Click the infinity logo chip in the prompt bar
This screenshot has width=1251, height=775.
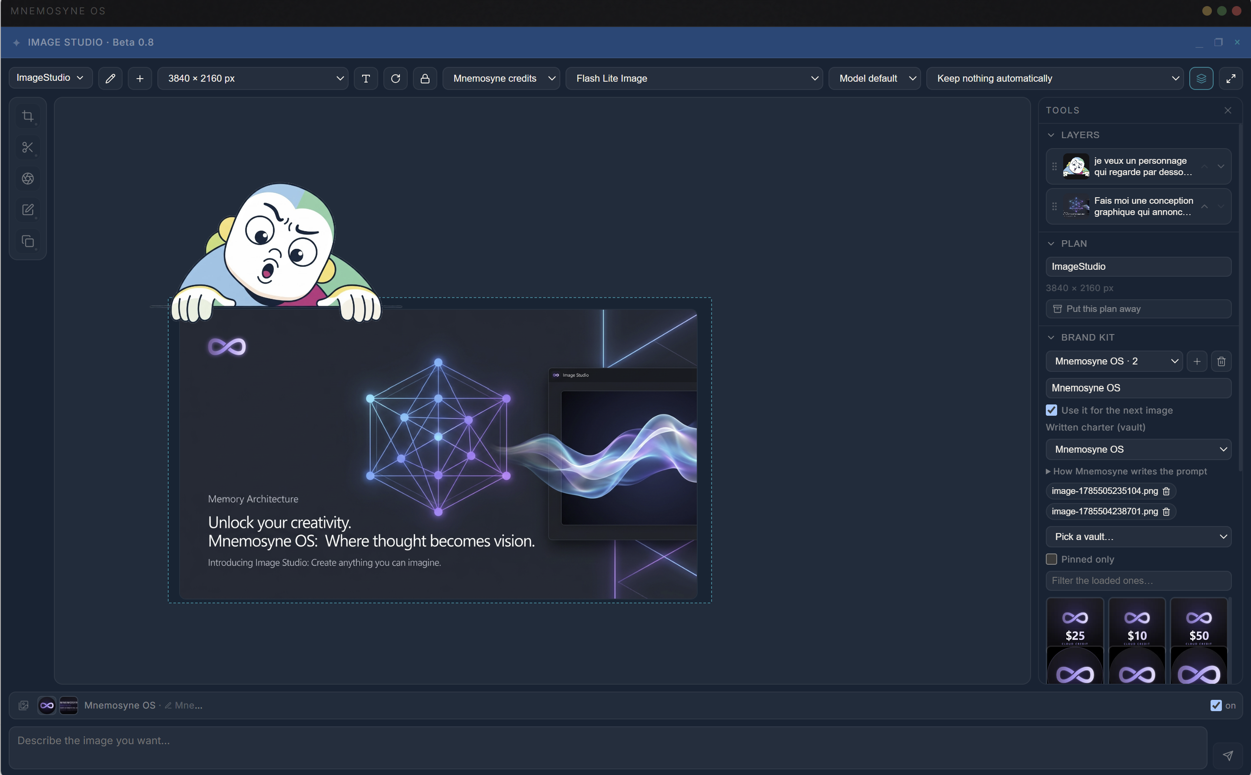click(47, 705)
